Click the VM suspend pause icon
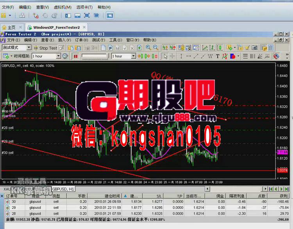293x229 pixels. click(4, 16)
